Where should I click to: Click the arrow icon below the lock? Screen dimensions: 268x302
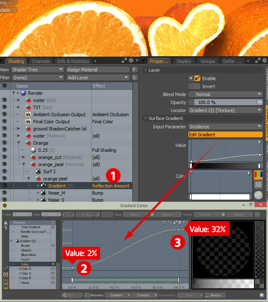pyautogui.click(x=5, y=228)
